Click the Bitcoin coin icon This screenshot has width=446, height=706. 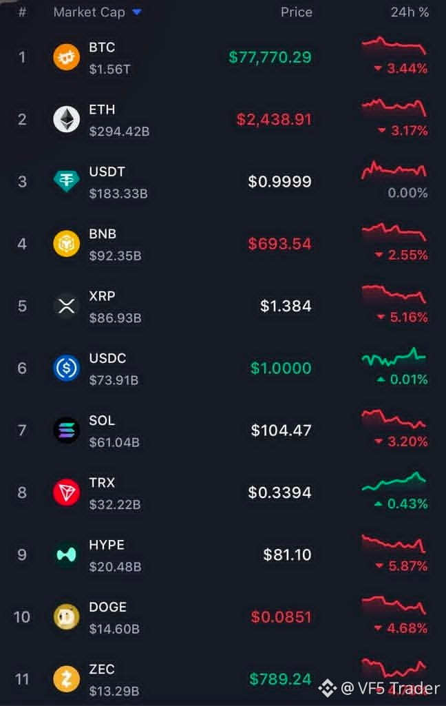(x=66, y=57)
